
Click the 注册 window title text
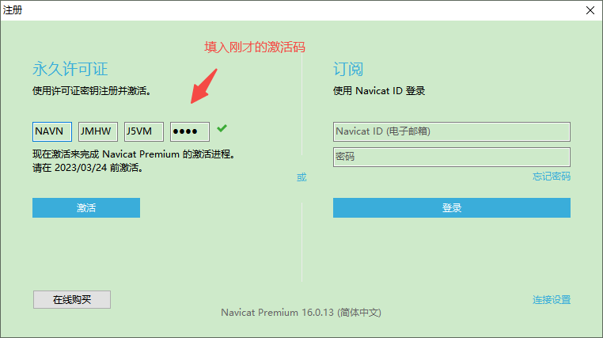click(13, 10)
